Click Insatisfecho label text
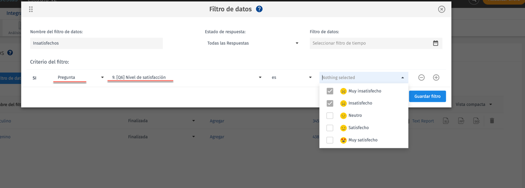The image size is (525, 188). [x=360, y=104]
